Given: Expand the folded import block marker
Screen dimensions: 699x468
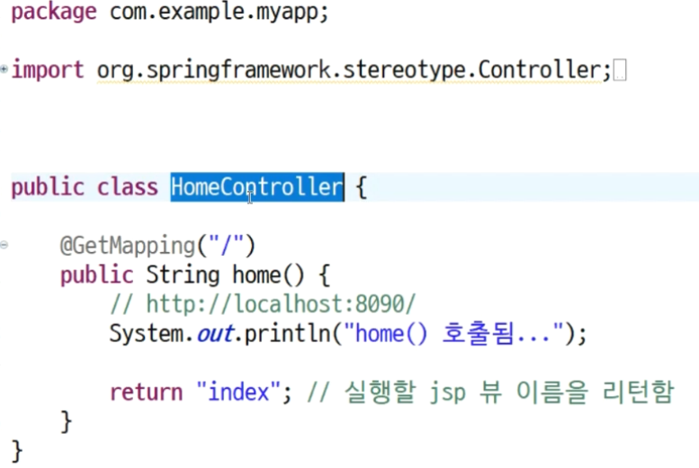Looking at the screenshot, I should pyautogui.click(x=4, y=68).
